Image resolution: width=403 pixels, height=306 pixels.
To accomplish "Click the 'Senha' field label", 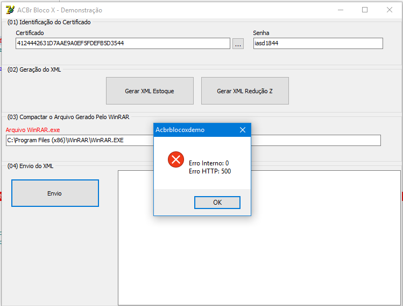I will coord(261,33).
